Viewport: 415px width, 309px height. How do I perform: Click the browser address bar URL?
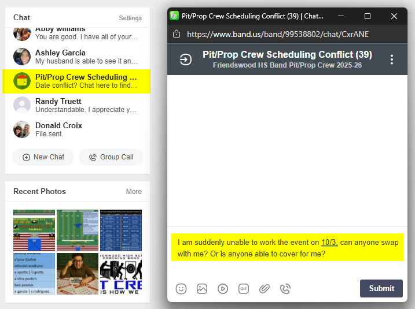[278, 34]
